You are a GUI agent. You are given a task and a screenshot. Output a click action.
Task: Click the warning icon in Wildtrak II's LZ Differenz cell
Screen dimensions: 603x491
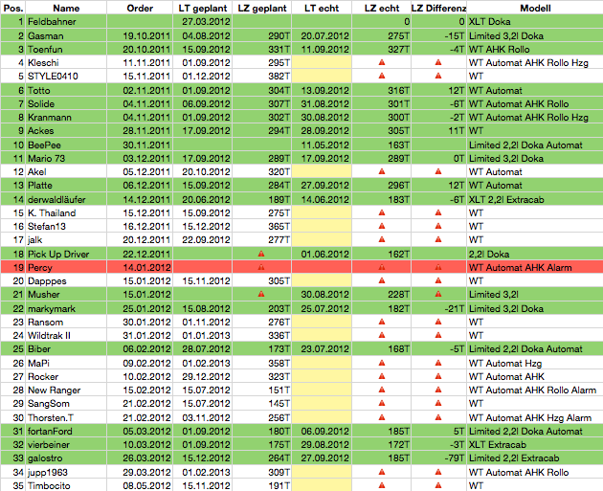(438, 335)
